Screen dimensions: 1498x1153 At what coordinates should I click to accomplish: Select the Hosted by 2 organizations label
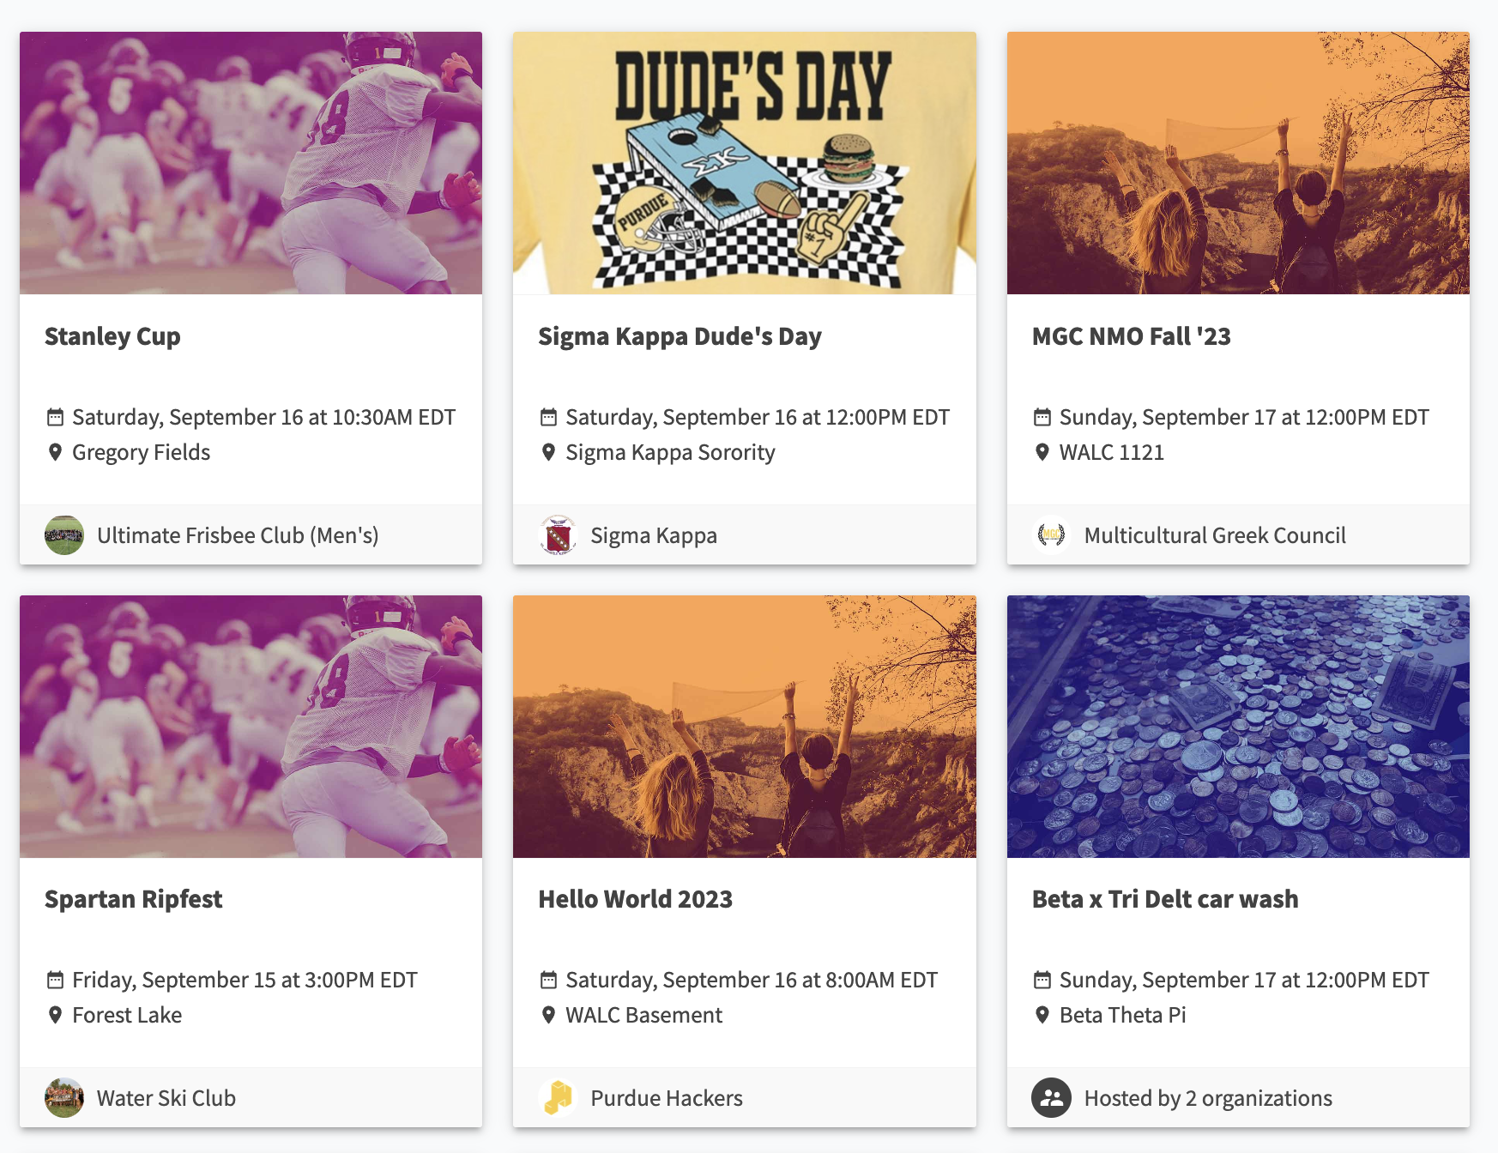pyautogui.click(x=1208, y=1098)
